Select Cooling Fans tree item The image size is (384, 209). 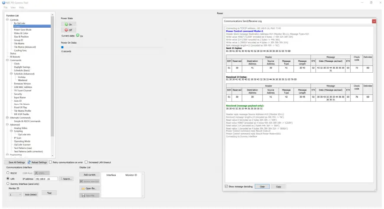[x=20, y=50]
